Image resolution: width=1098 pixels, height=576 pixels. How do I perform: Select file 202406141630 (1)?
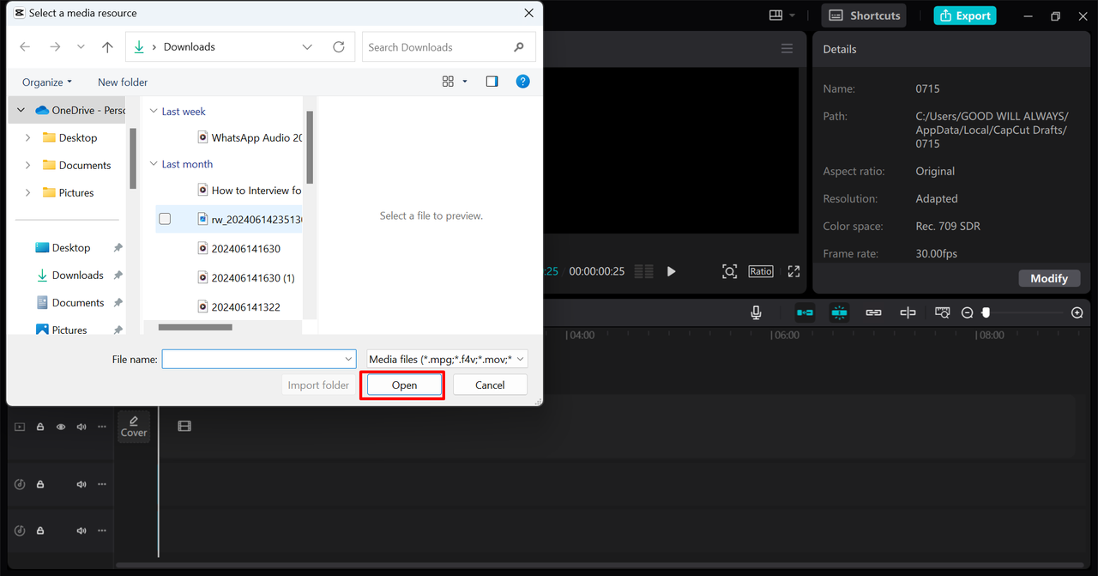pos(245,277)
